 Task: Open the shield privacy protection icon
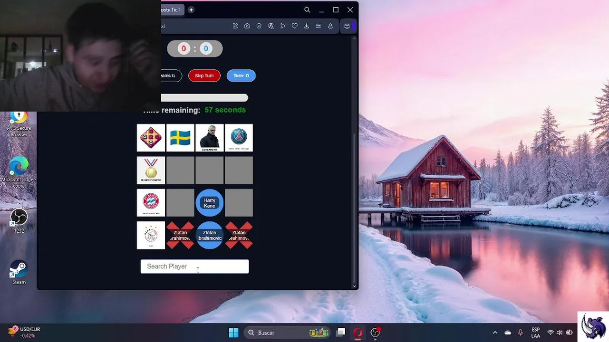259,26
